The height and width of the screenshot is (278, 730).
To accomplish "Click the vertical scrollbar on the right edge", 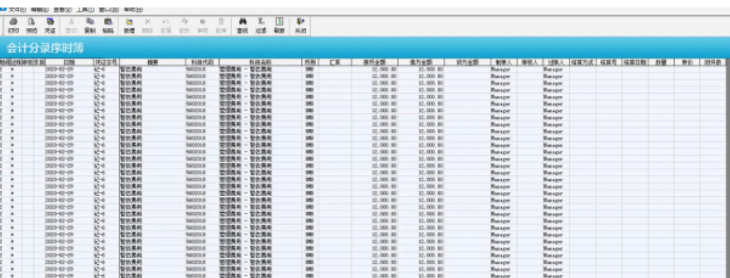I will 727,170.
